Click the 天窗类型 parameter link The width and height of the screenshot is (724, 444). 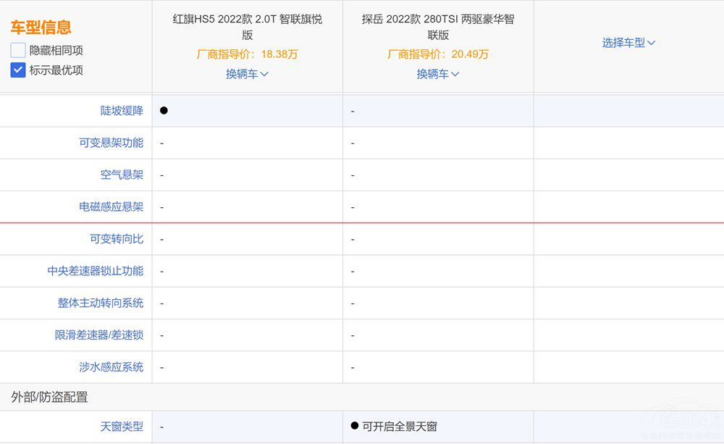[122, 427]
